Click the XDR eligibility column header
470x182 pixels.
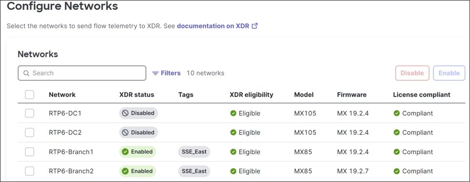click(252, 94)
